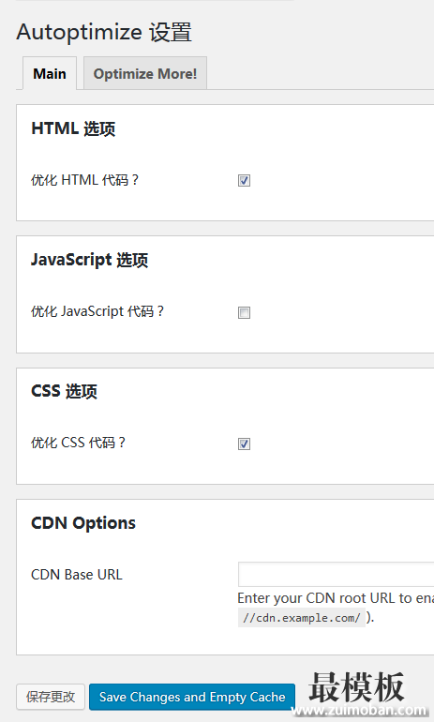Screen dimensions: 434x722
Task: Select the JavaScript 选项 section heading
Action: [89, 260]
